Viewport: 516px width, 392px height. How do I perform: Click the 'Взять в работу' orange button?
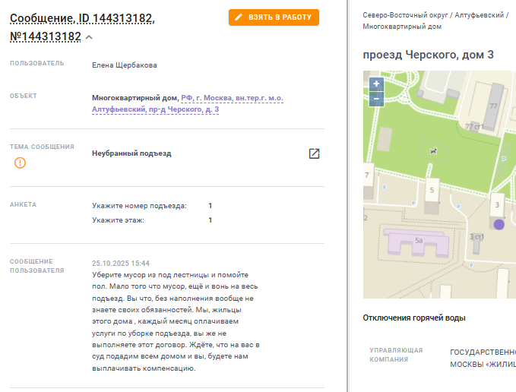pyautogui.click(x=274, y=17)
